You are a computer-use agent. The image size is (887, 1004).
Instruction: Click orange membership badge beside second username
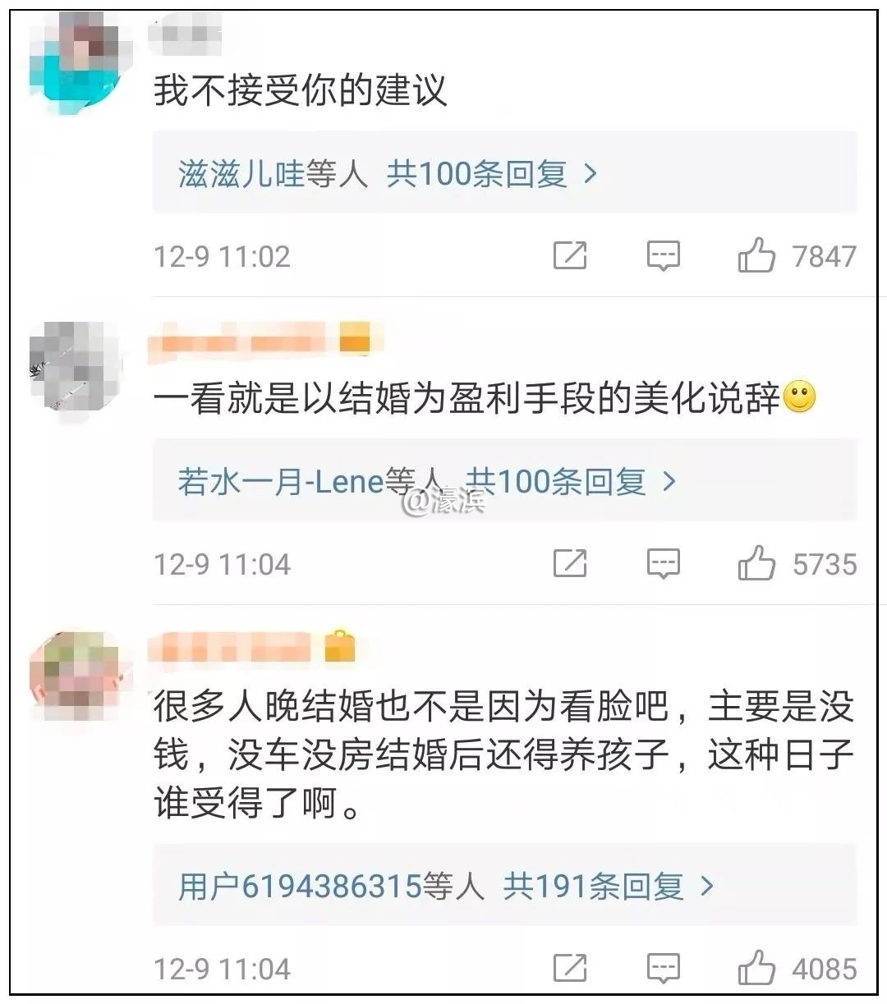click(x=354, y=337)
